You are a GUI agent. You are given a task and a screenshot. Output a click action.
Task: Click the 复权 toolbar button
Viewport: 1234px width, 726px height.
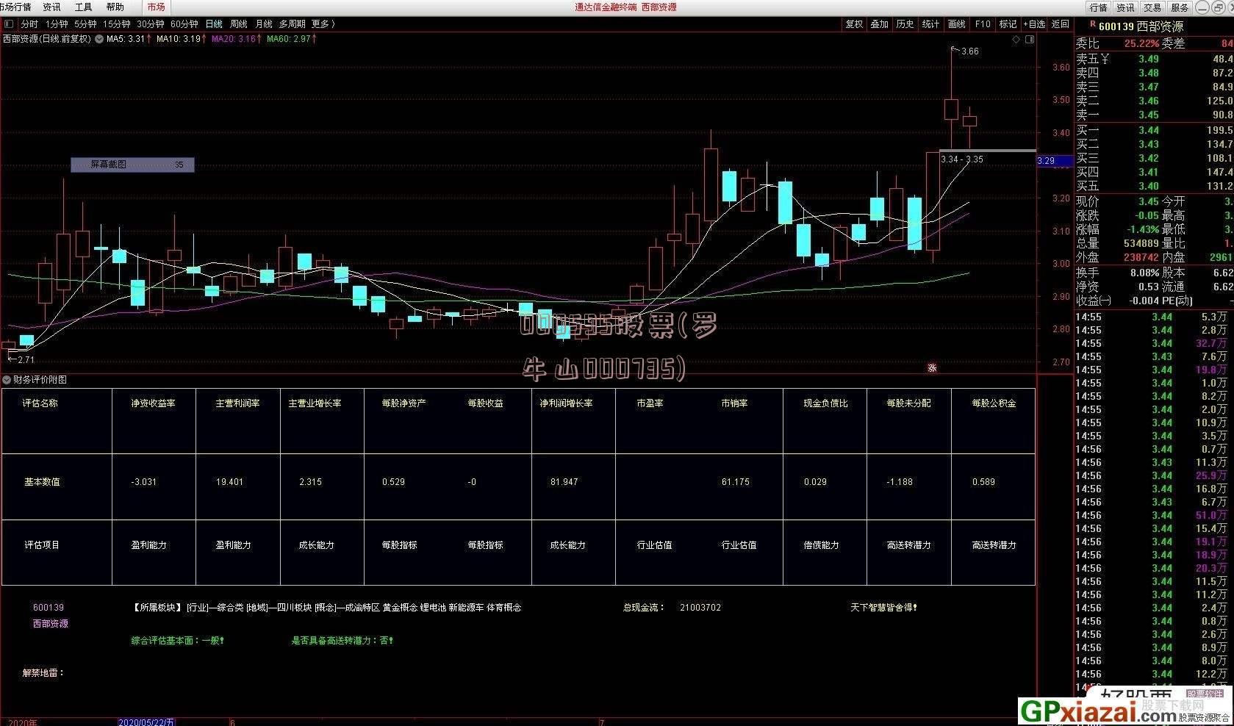click(x=854, y=24)
